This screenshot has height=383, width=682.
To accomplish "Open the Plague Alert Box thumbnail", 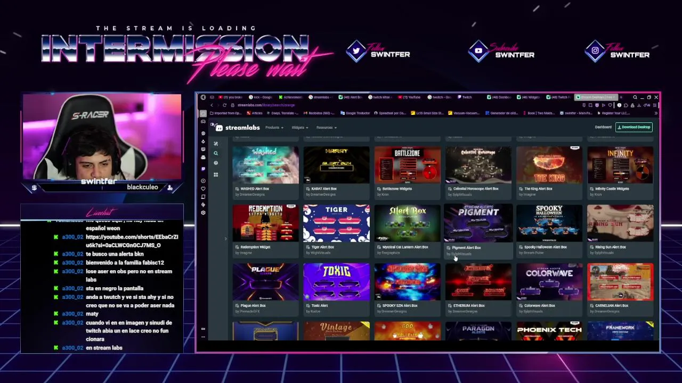I will click(x=265, y=282).
